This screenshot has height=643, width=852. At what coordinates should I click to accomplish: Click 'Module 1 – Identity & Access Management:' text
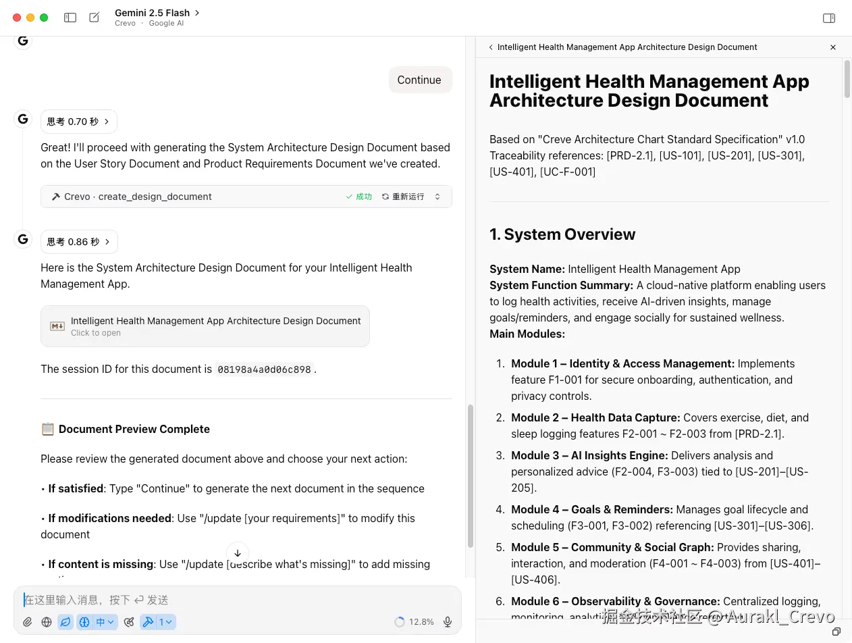click(x=622, y=363)
